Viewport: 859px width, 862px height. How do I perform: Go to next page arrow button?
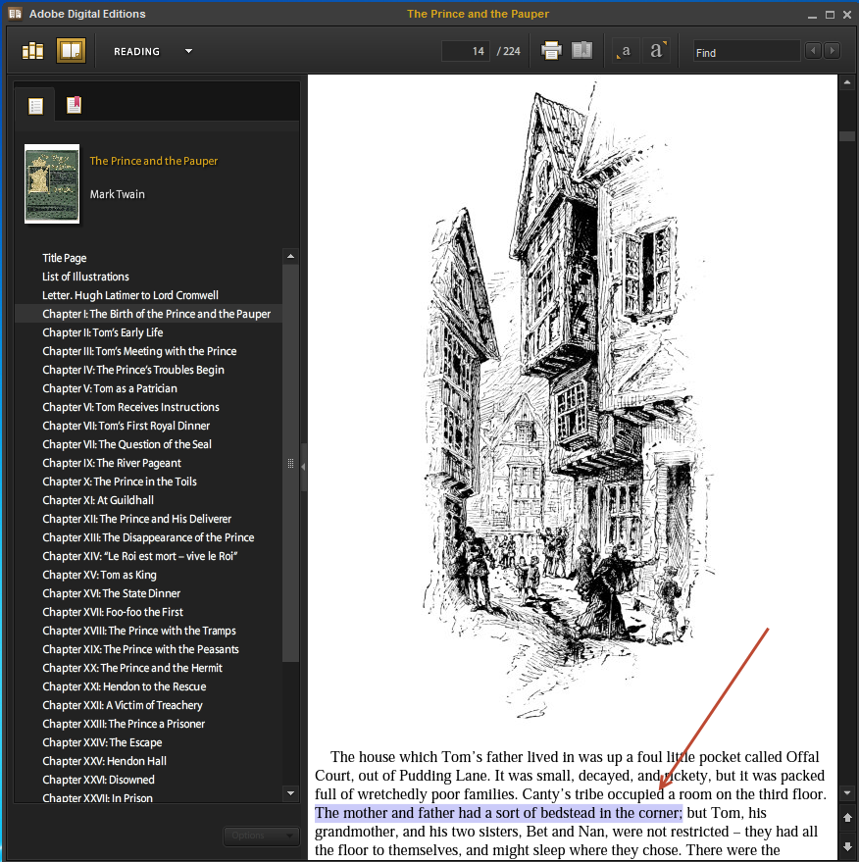point(847,845)
